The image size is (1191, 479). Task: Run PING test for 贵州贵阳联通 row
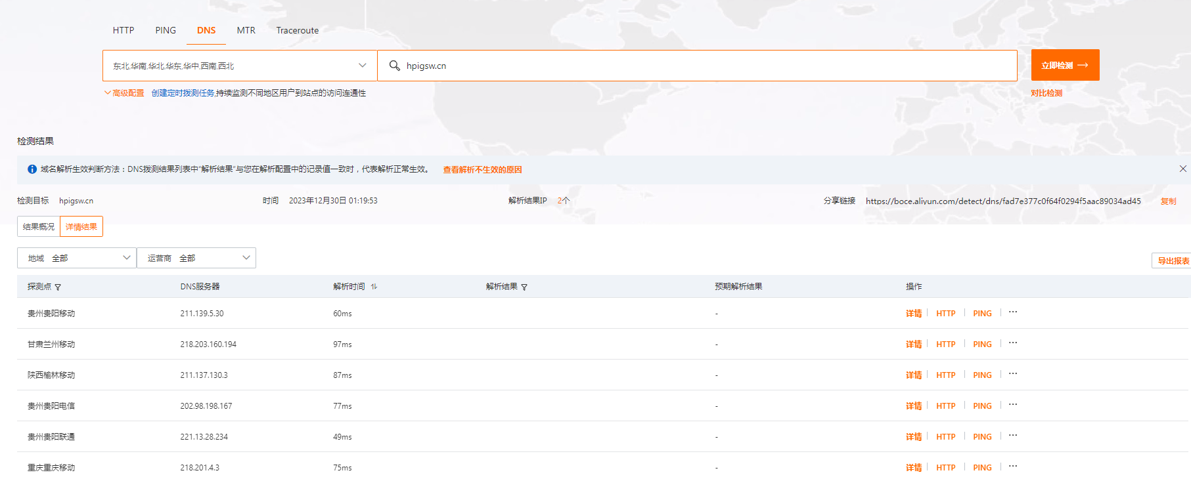click(x=983, y=437)
